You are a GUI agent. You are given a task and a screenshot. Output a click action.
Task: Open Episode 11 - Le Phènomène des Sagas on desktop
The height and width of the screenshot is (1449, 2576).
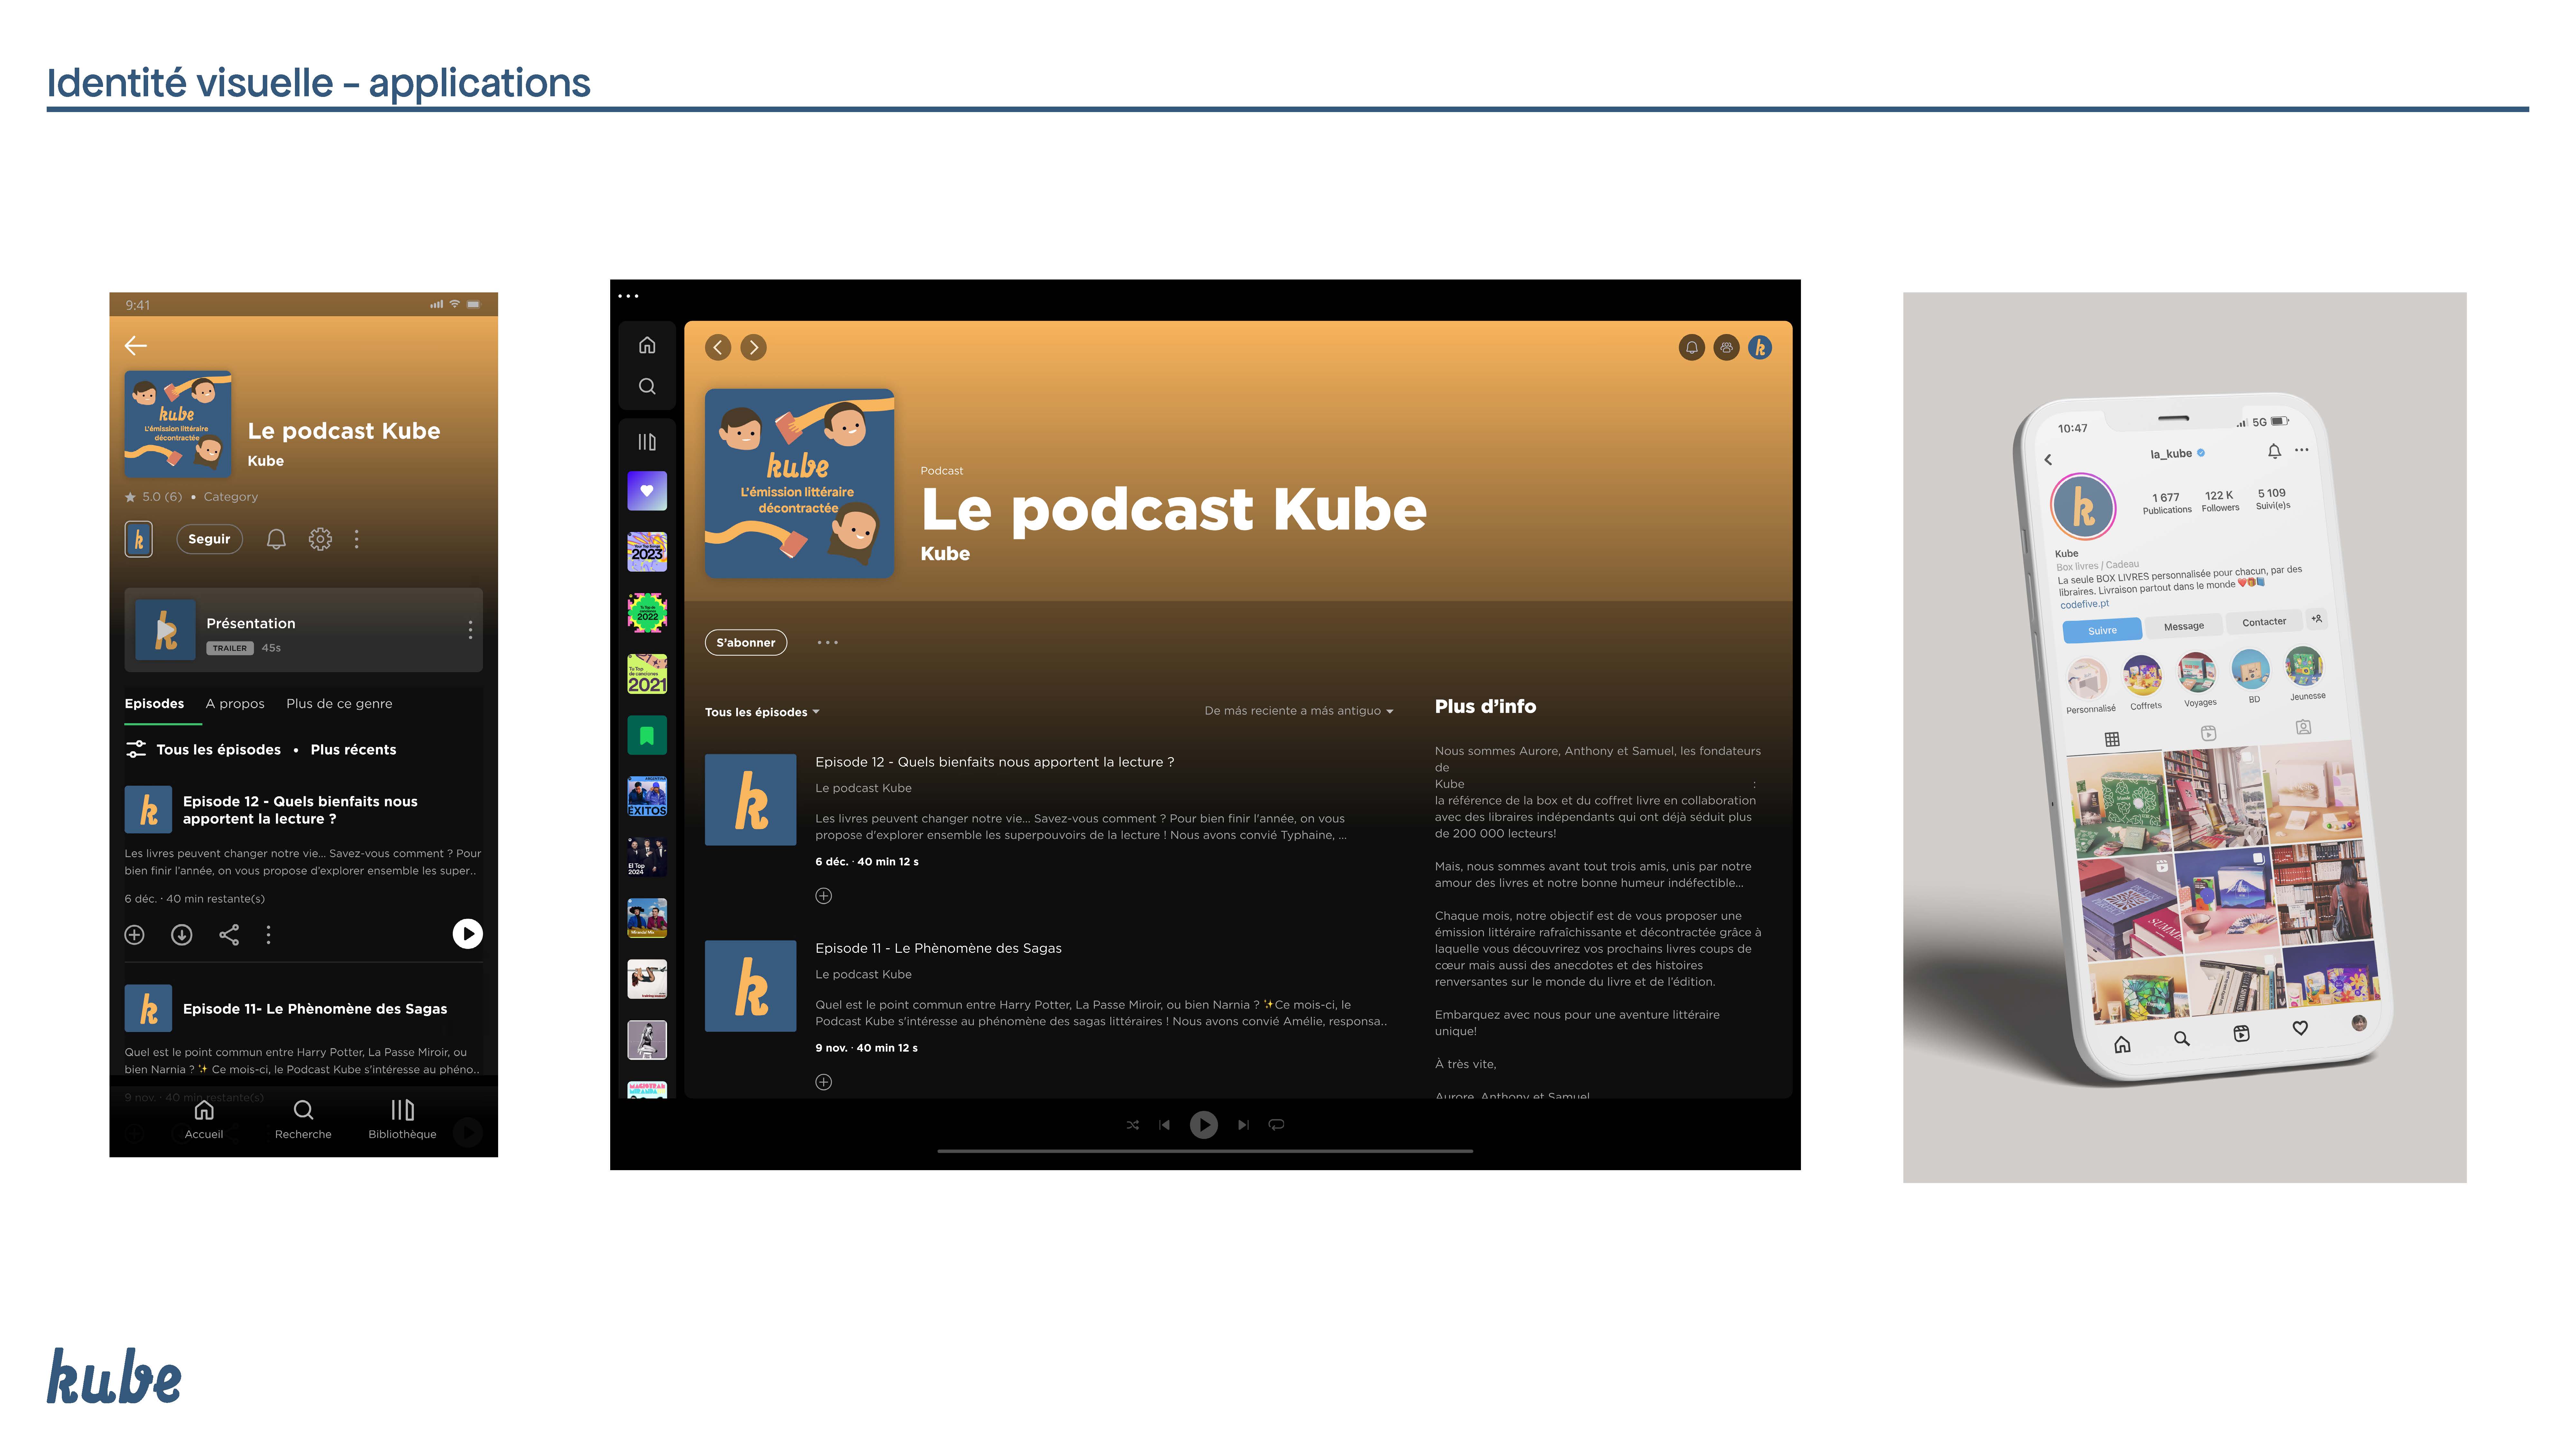click(938, 948)
